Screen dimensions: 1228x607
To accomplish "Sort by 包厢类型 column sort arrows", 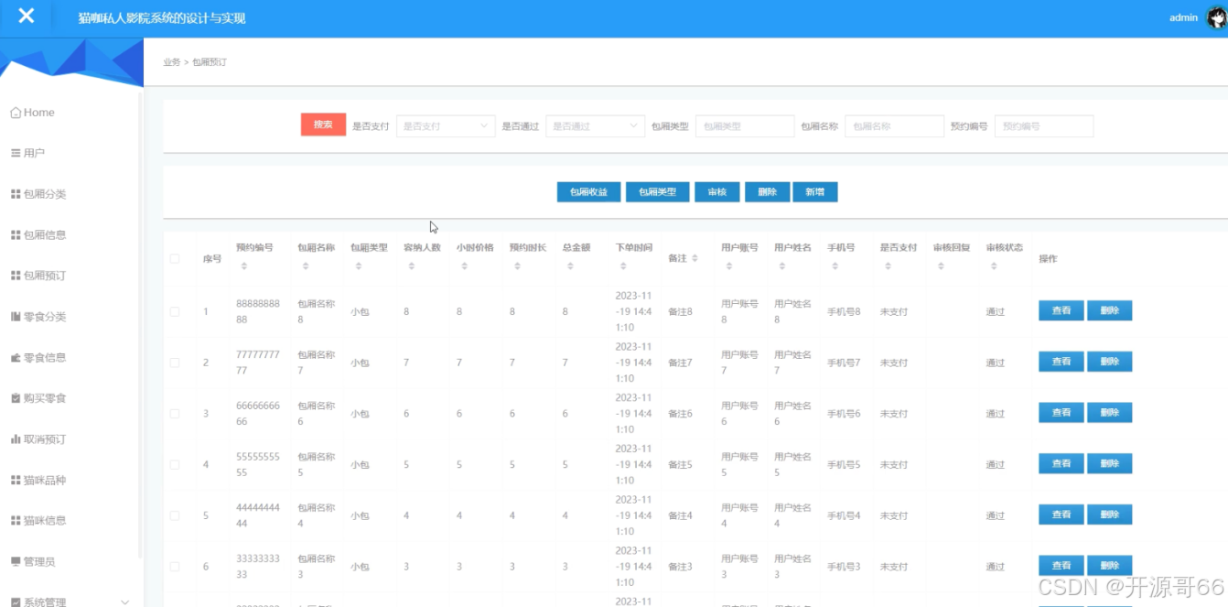I will click(358, 266).
